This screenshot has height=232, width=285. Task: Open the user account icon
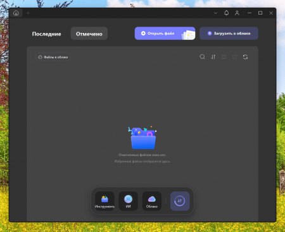[x=237, y=13]
